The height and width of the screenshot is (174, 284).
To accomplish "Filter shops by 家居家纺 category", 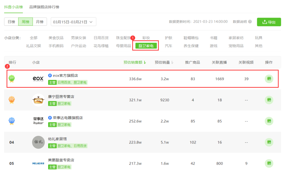I will click(236, 38).
